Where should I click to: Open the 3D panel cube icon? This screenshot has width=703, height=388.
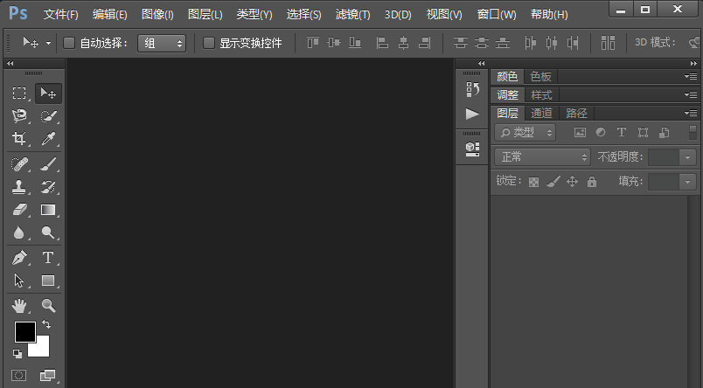click(x=472, y=149)
